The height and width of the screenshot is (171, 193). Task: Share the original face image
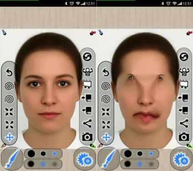coord(87,123)
